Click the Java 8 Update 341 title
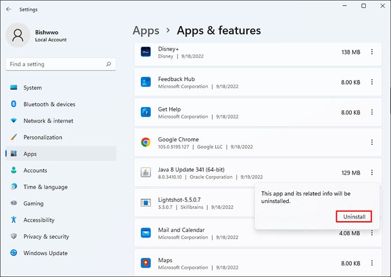Viewport: 391px width, 277px height. point(191,169)
